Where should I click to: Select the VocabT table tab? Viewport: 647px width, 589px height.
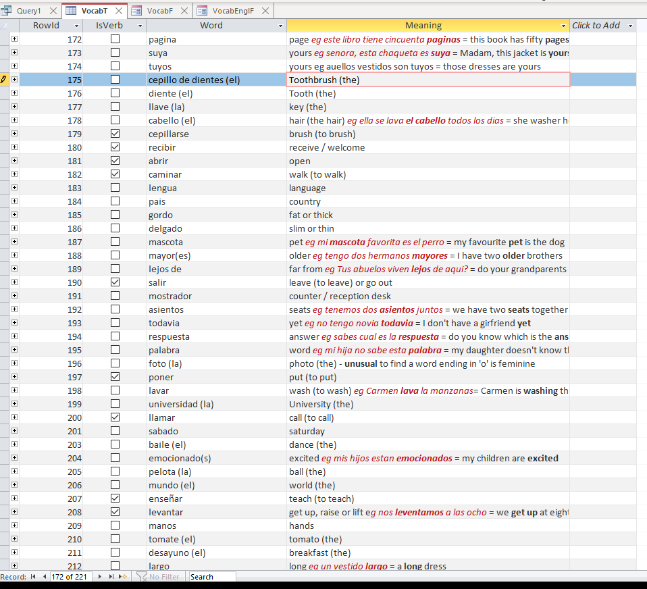(95, 11)
